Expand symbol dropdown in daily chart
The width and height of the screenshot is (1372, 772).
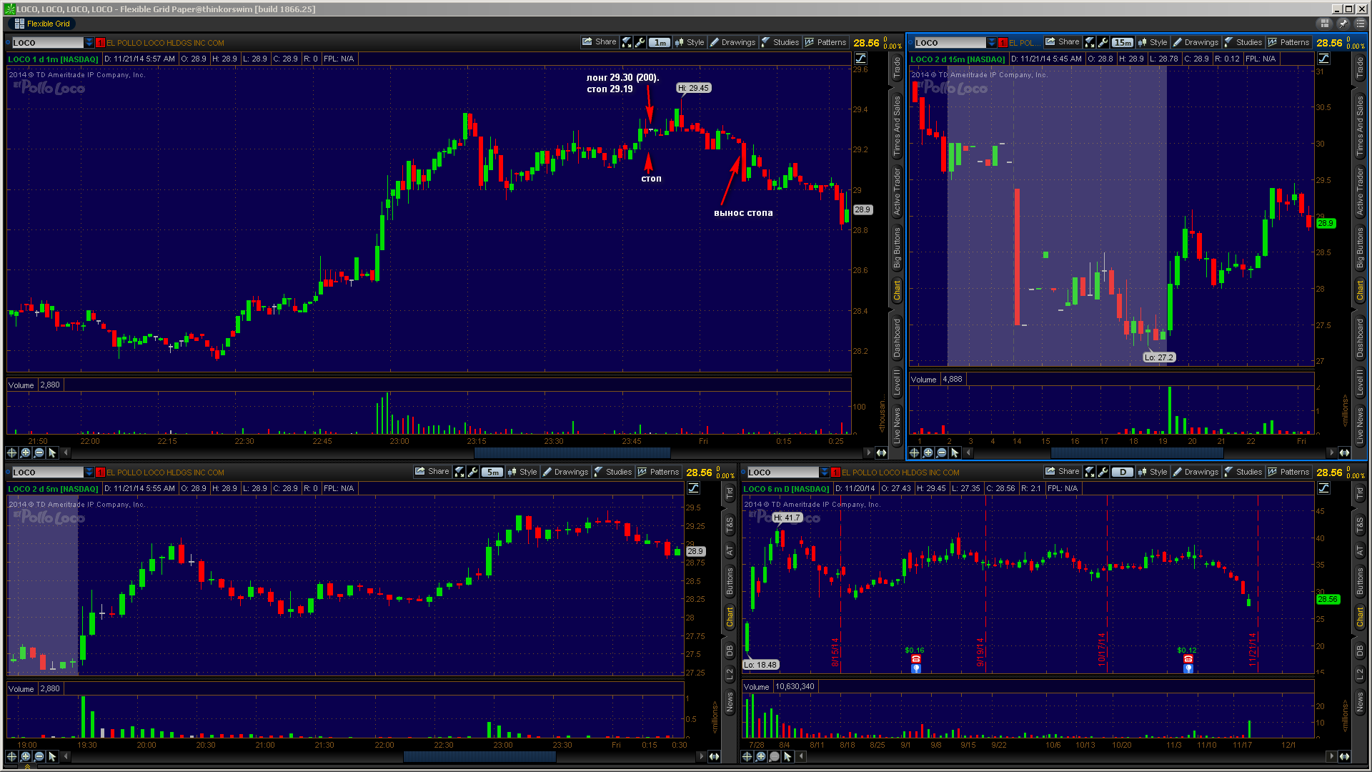tap(824, 472)
